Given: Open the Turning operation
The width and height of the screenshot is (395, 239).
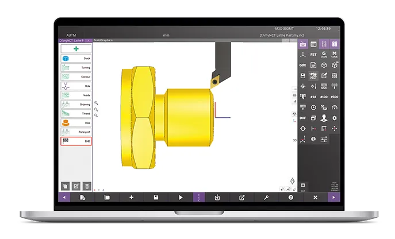Looking at the screenshot, I should [76, 68].
